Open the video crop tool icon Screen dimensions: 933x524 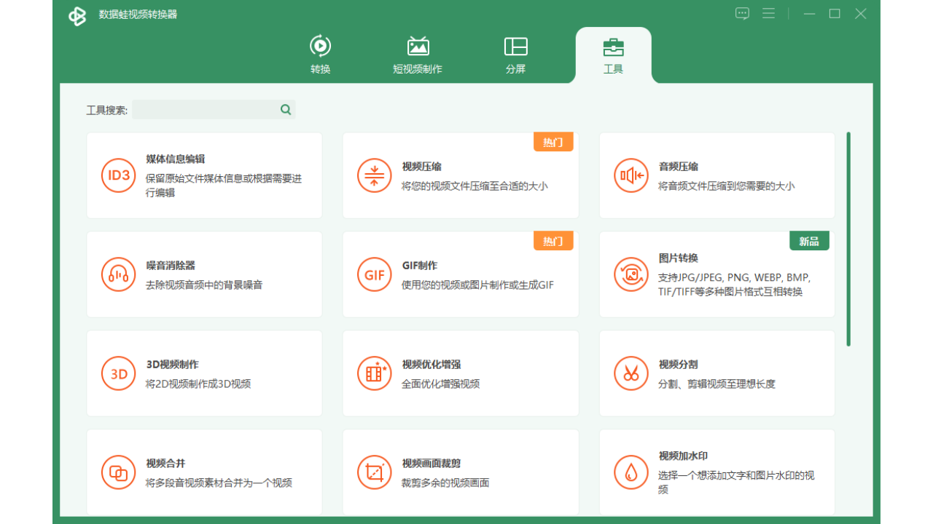pos(375,472)
